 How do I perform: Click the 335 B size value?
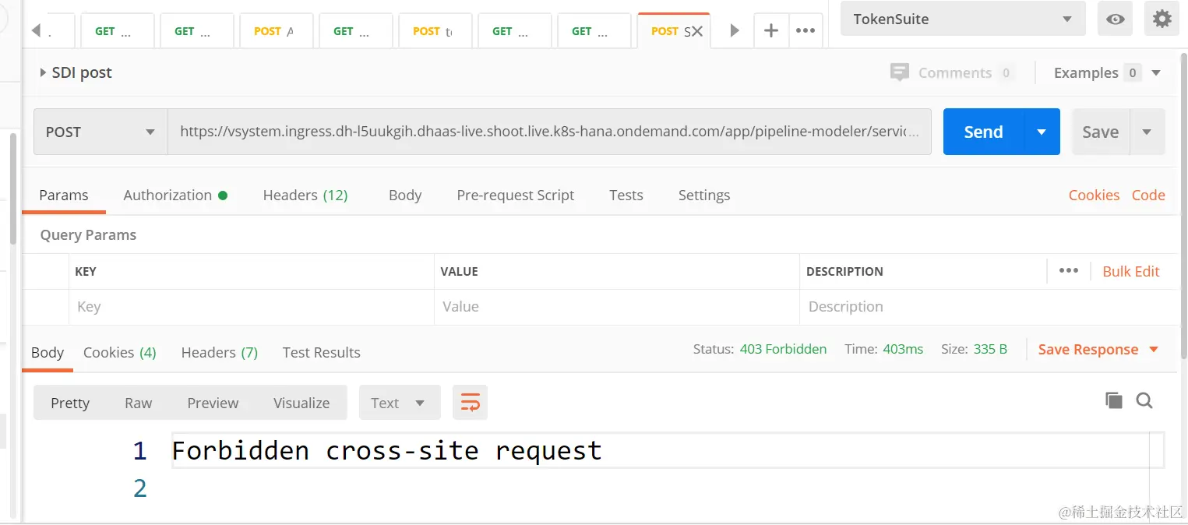(990, 349)
